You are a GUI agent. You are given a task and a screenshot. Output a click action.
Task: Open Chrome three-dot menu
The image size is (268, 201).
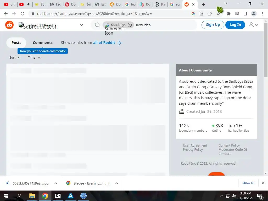pos(262,14)
